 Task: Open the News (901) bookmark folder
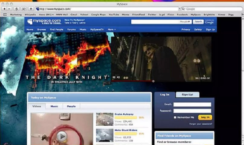tap(46, 14)
